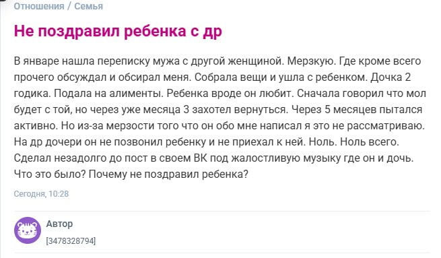441x258 pixels.
Task: Open the Семья breadcrumb category
Action: pyautogui.click(x=88, y=6)
